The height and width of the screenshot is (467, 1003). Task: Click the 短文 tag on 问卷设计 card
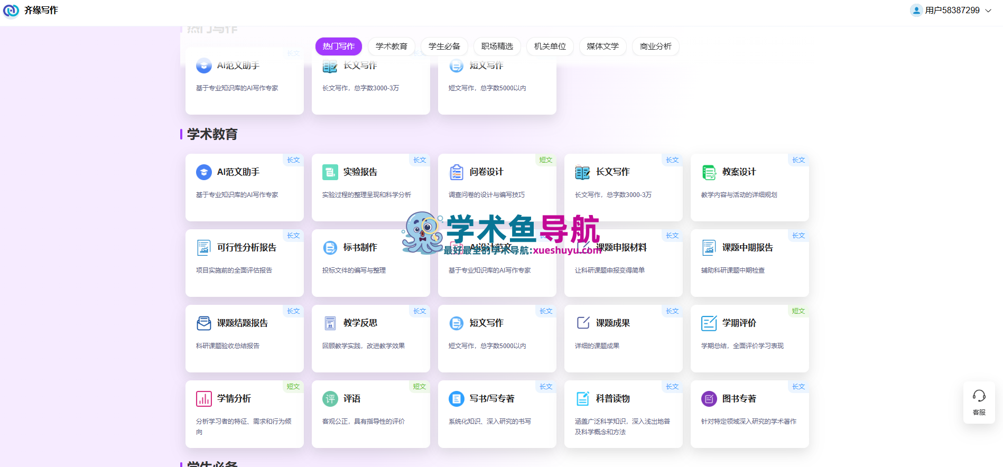pyautogui.click(x=546, y=160)
